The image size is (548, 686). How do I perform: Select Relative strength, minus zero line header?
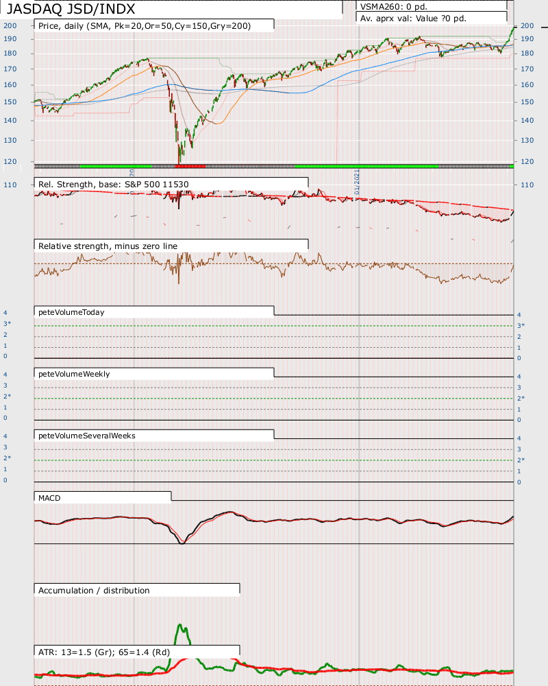tap(108, 246)
